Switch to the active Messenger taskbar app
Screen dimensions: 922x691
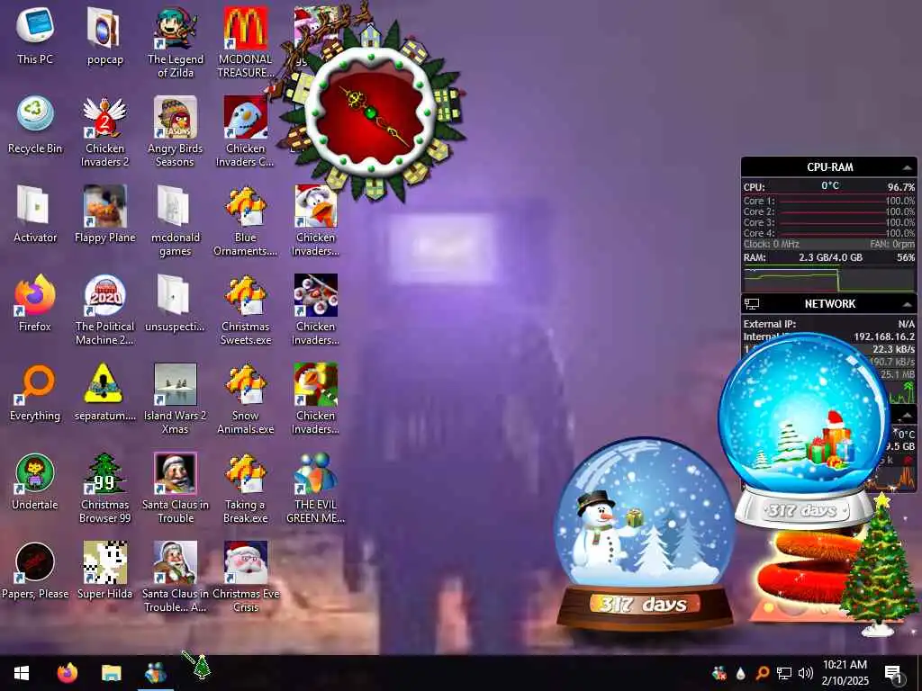point(155,673)
